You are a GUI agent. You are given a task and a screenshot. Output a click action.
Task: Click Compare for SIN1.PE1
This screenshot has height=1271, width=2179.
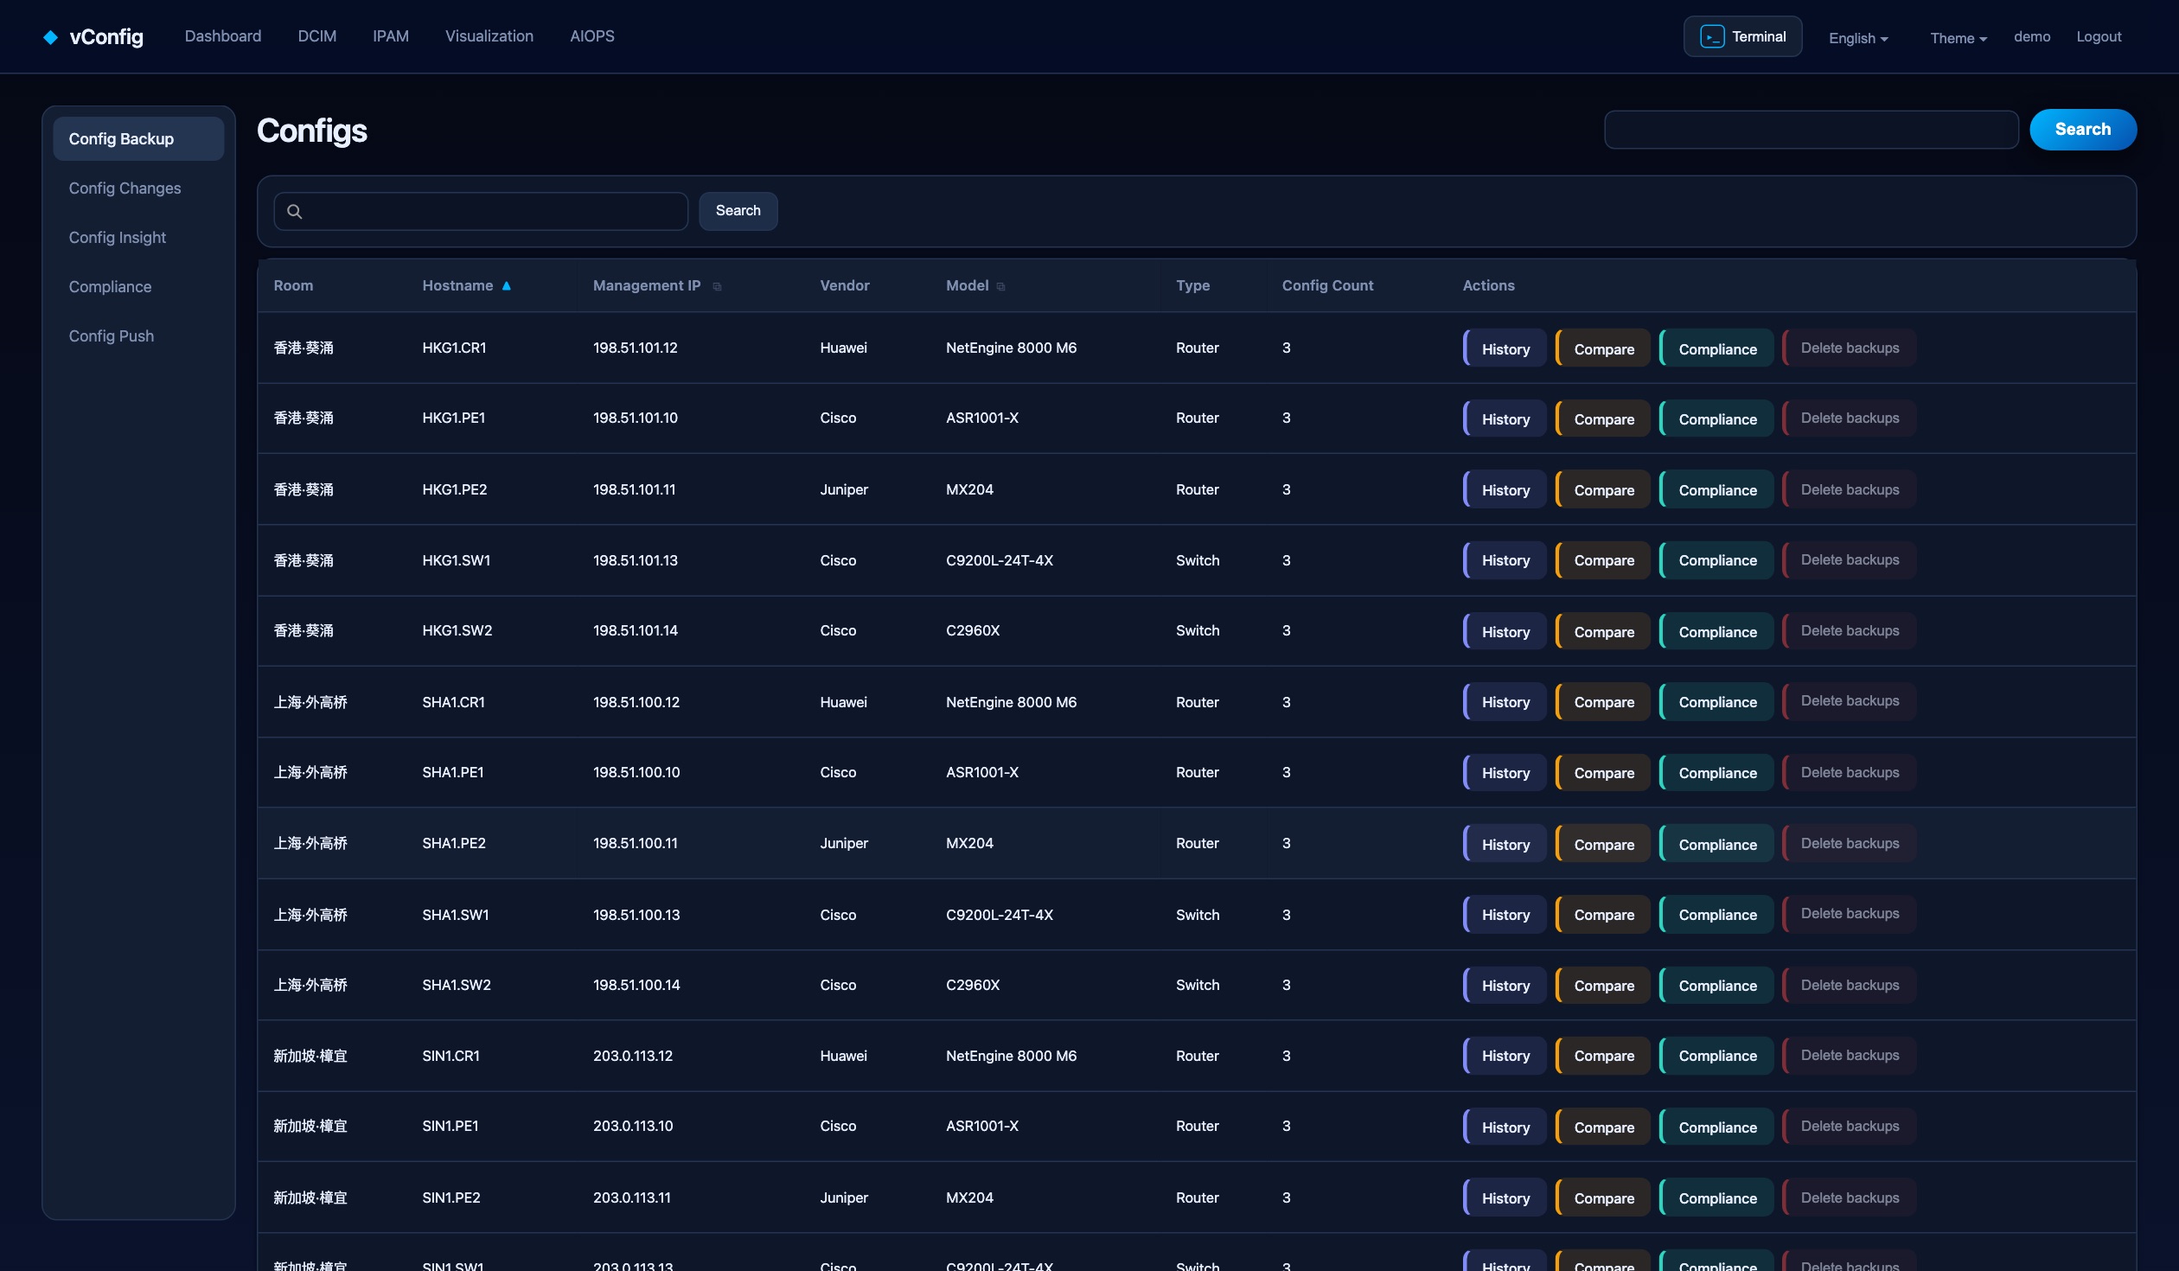click(x=1603, y=1127)
